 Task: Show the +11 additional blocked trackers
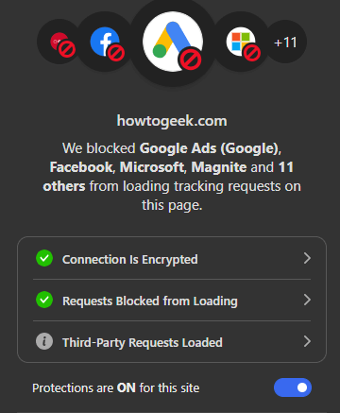(x=286, y=42)
